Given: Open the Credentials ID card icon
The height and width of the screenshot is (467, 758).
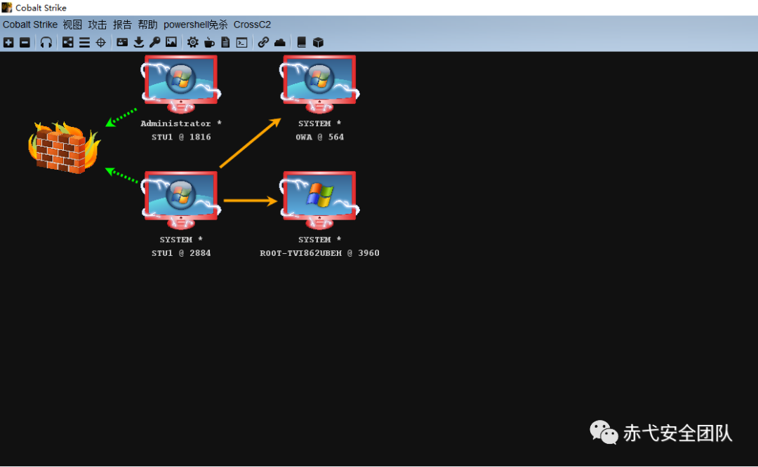Looking at the screenshot, I should (122, 43).
